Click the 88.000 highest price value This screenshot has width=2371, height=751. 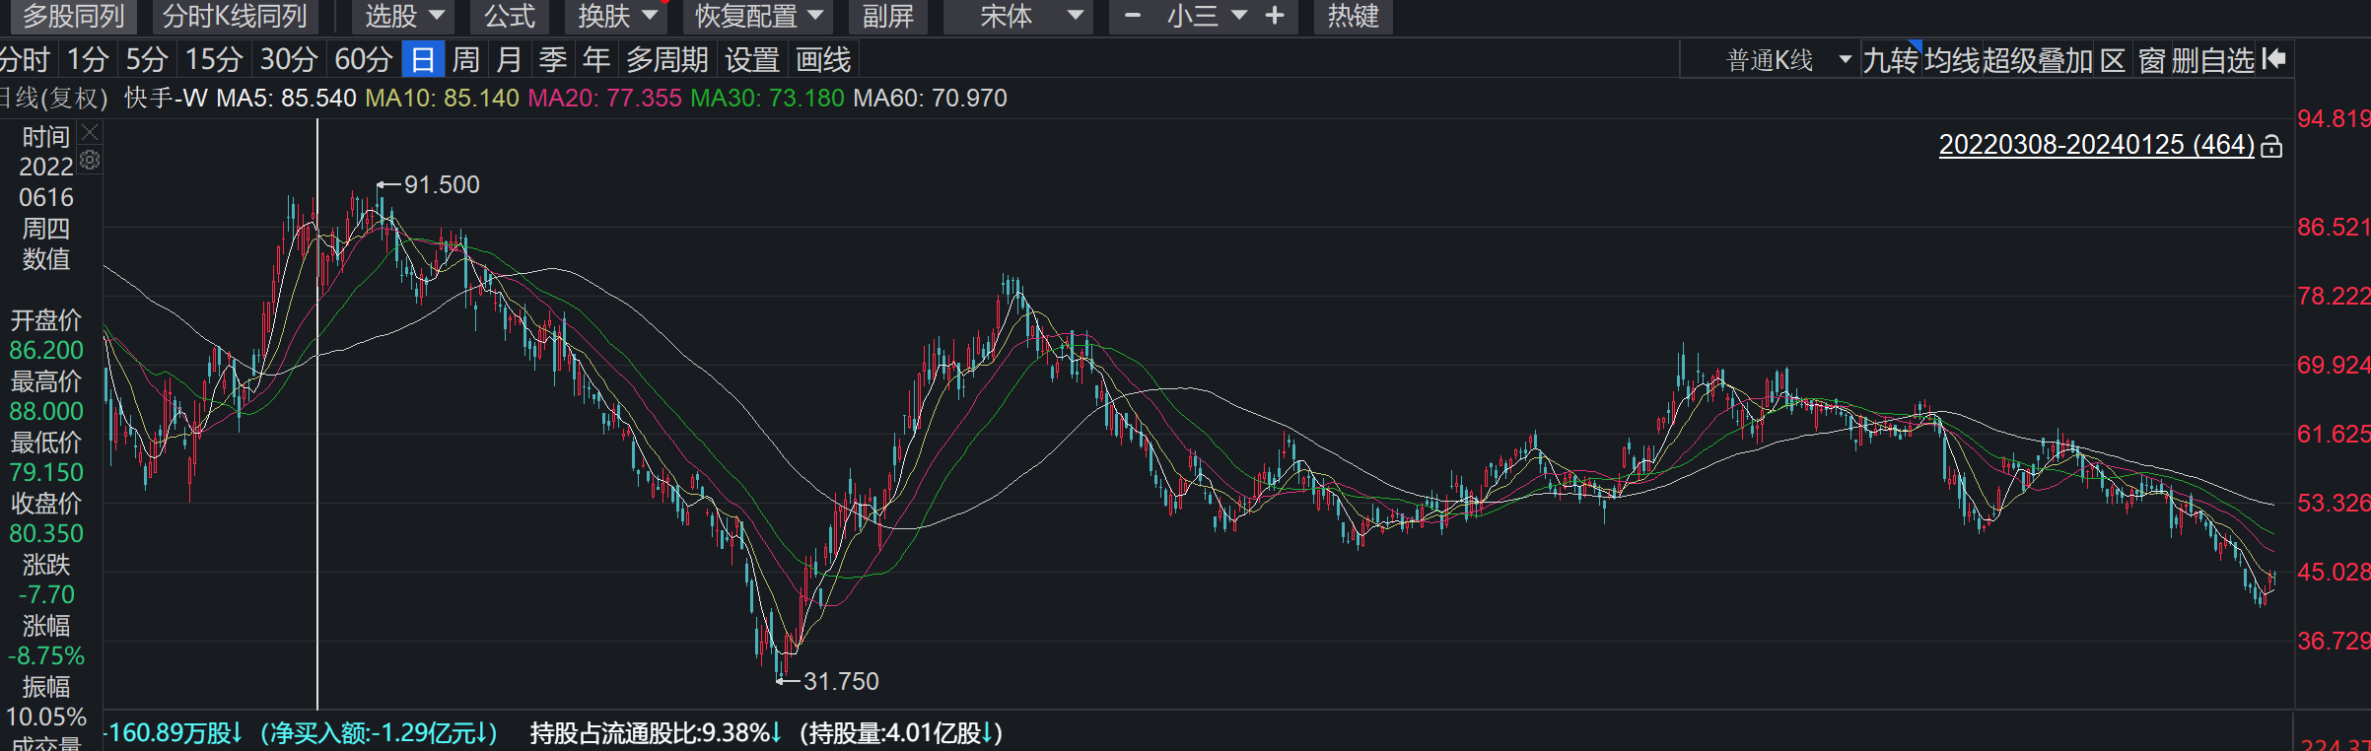coord(46,411)
